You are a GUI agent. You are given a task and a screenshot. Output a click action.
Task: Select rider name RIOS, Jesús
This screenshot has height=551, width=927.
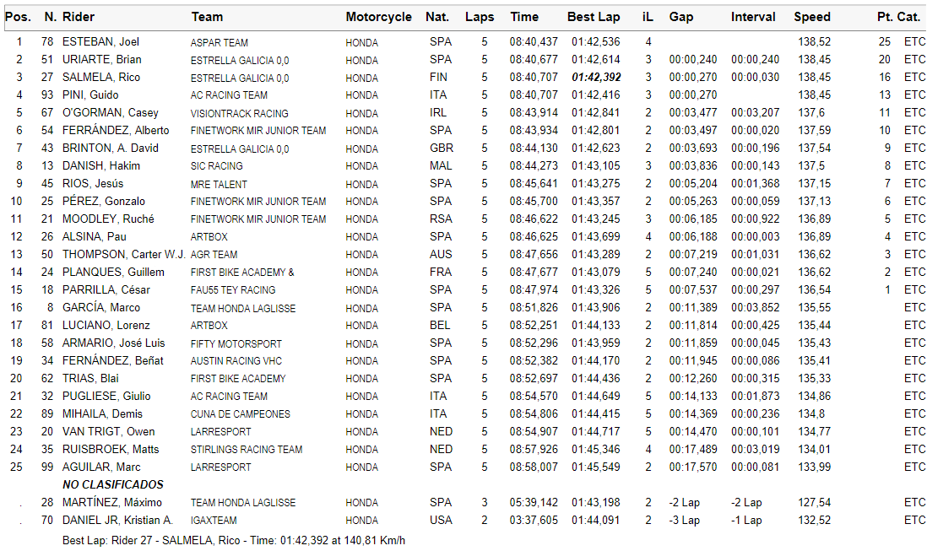[94, 184]
